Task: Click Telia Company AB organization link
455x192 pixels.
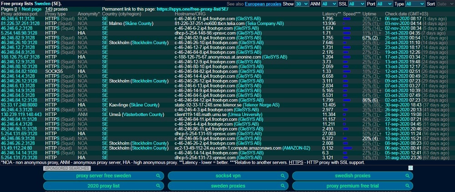Action: pyautogui.click(x=265, y=24)
